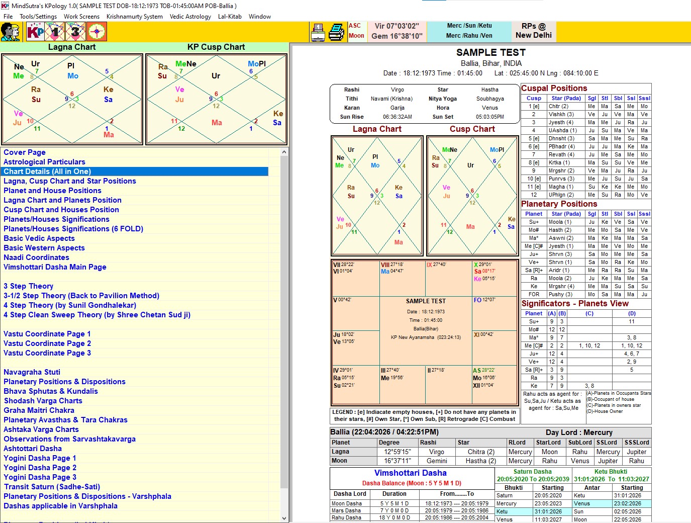Open Yogini Dasha Page 1
This screenshot has height=523, width=691.
point(40,458)
